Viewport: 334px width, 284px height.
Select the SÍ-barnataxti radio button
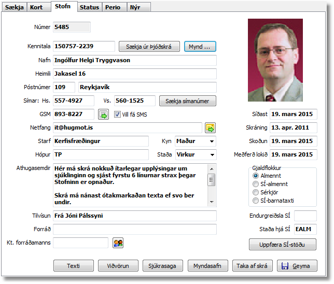256,201
